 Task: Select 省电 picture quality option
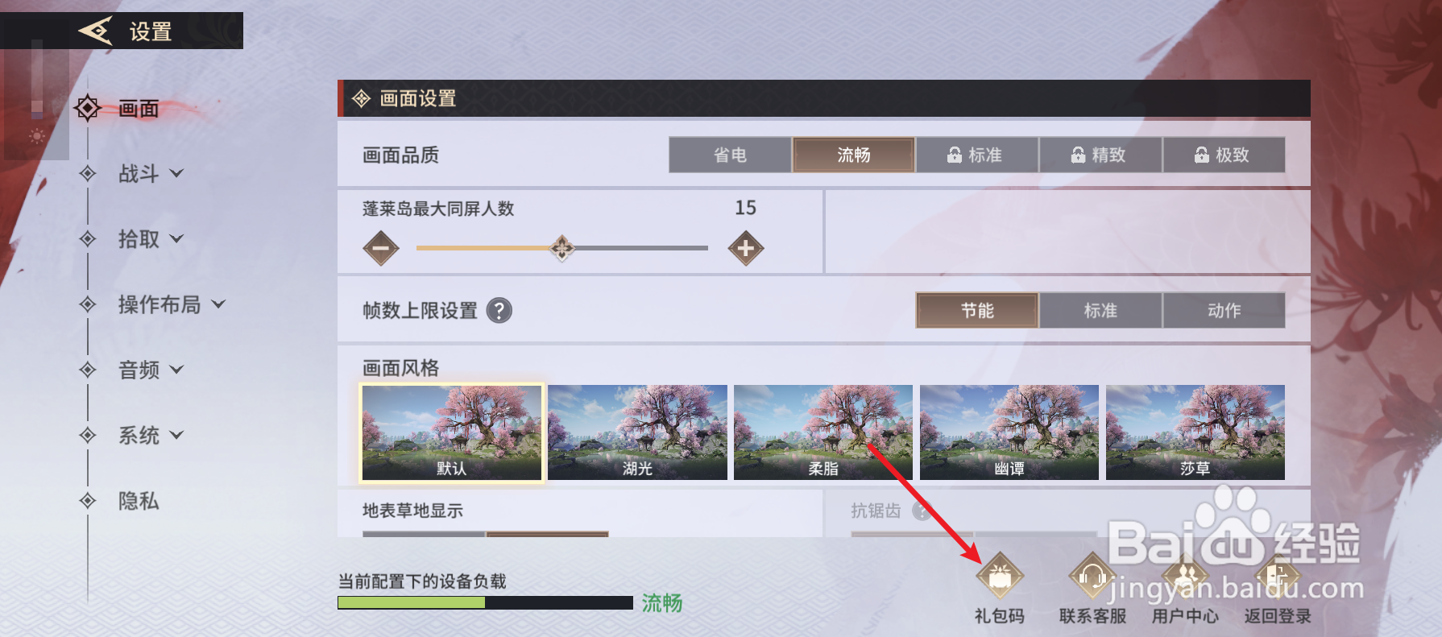pyautogui.click(x=730, y=155)
